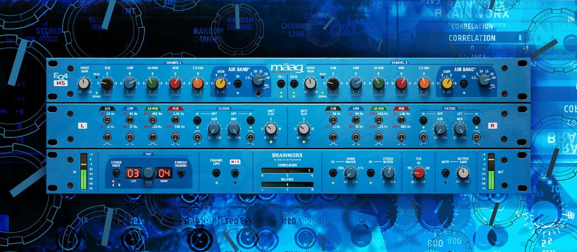Click the TMT left channel number 03 display
This screenshot has height=252, width=577.
point(133,173)
